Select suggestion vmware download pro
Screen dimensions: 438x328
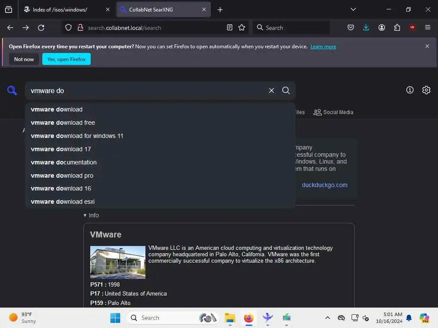(x=160, y=176)
